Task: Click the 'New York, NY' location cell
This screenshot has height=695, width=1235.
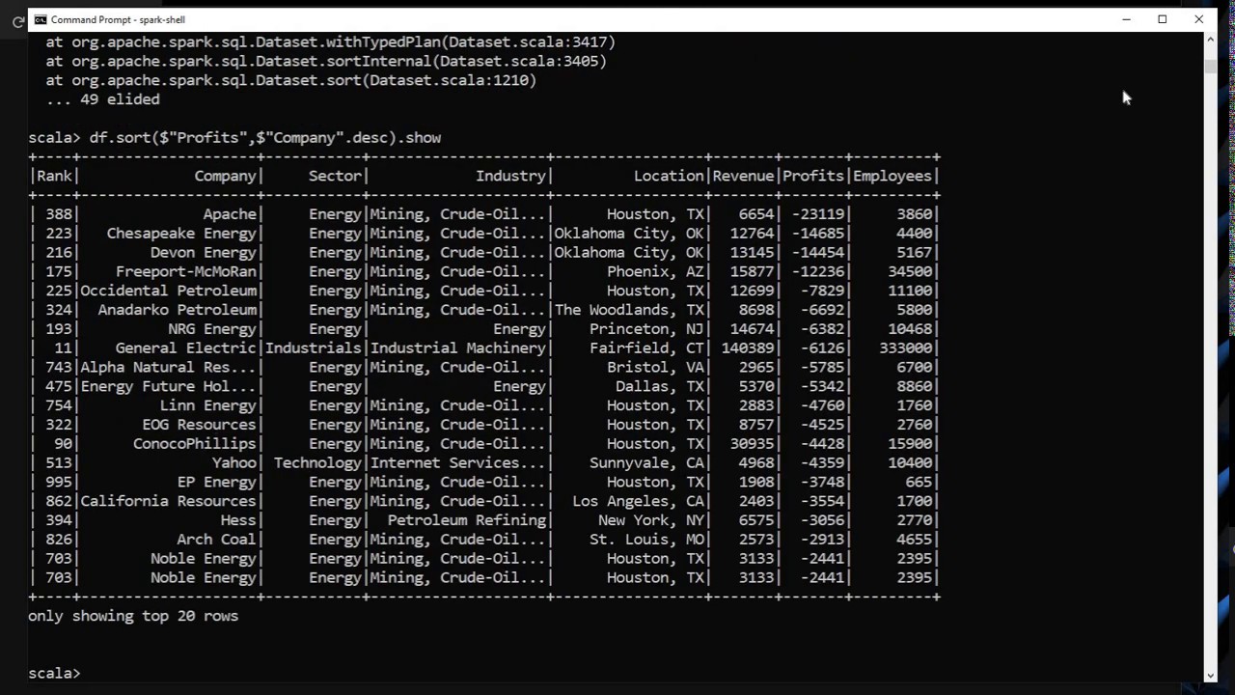Action: pos(651,520)
